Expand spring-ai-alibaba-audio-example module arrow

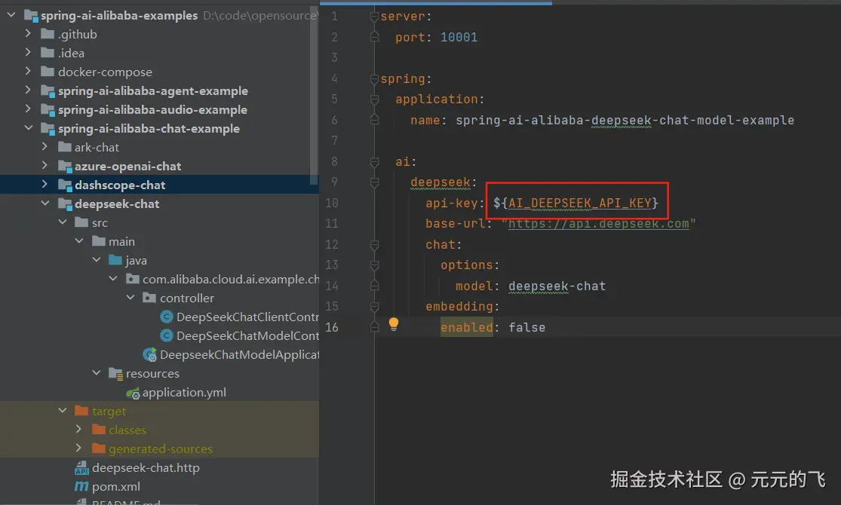coord(28,109)
